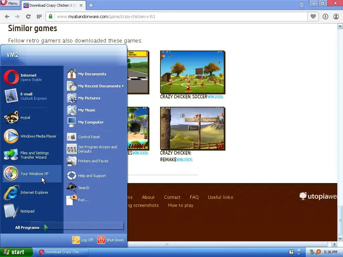Viewport: 343px width, 257px height.
Task: Open Crazy Chicken: Remake thumbnail
Action: 193,128
